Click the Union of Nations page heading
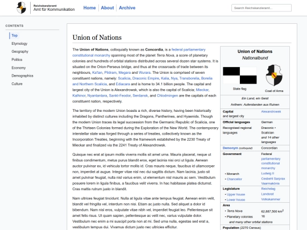Image resolution: width=307 pixels, height=230 pixels. coord(97,37)
